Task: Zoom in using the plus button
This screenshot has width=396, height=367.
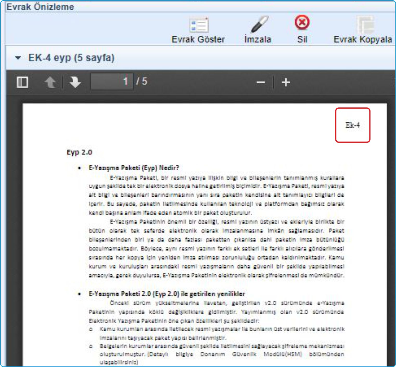Action: tap(286, 82)
